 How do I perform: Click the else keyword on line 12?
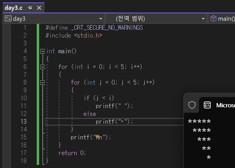(x=90, y=114)
